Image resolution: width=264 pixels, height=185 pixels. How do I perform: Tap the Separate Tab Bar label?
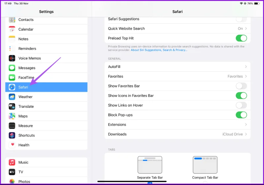(x=150, y=178)
